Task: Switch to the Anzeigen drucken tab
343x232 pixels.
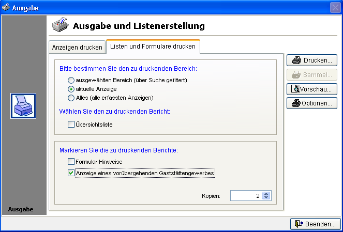Action: tap(77, 47)
